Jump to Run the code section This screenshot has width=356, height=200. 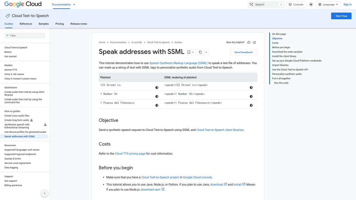[x=281, y=83]
